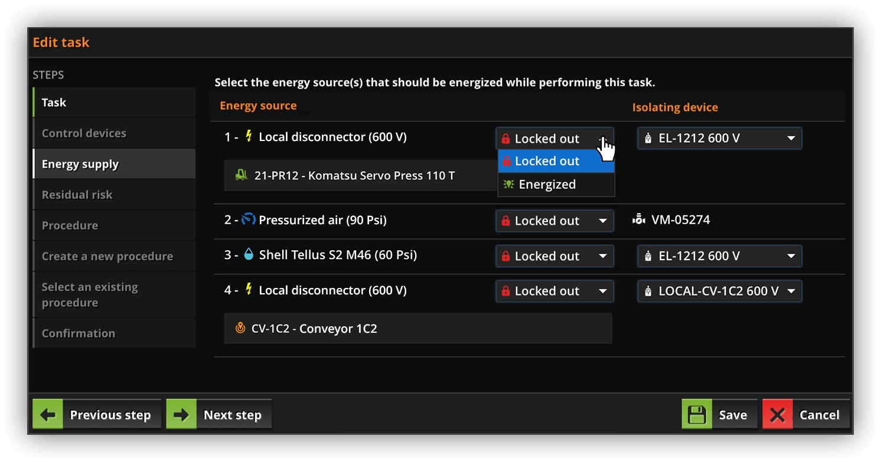Select the Energy supply step

pyautogui.click(x=114, y=163)
